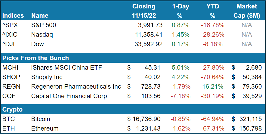Click the Picks From the Bunch heading
Viewport: 266px width, 134px height.
[36, 58]
